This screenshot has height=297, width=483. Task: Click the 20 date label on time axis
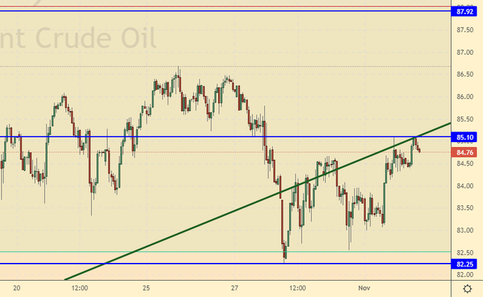click(17, 288)
